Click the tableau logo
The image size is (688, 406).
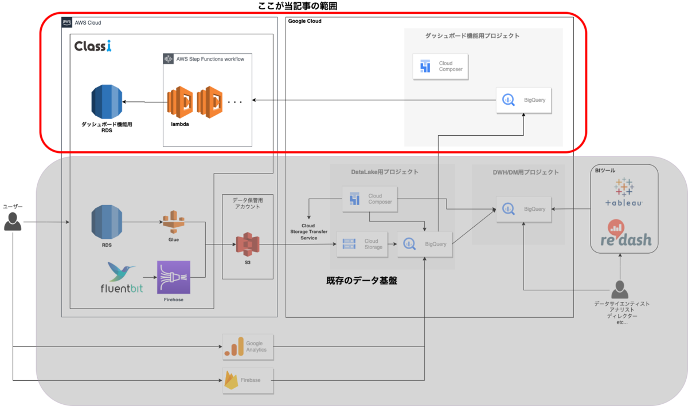click(x=623, y=192)
